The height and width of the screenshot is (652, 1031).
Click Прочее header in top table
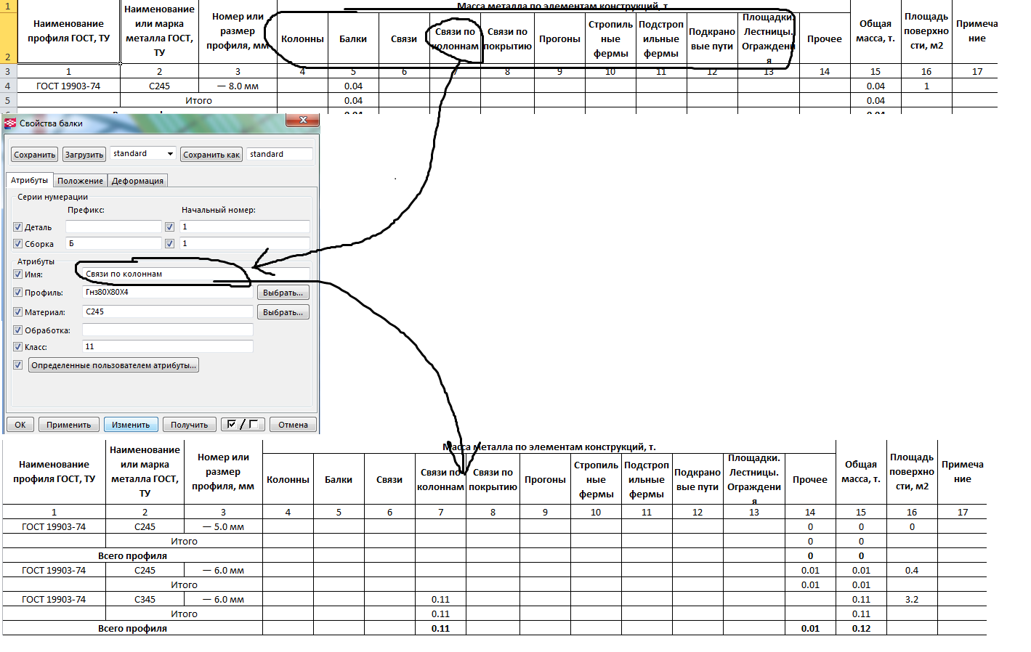click(825, 38)
